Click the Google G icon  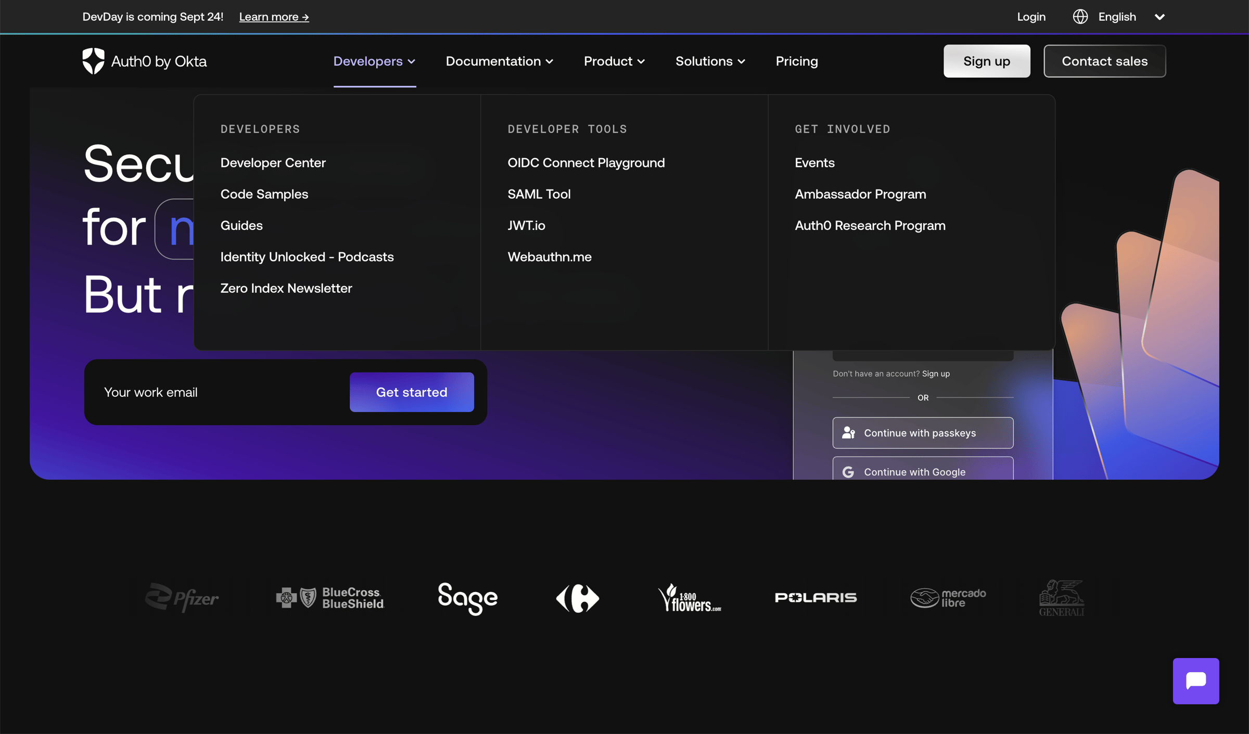tap(848, 472)
